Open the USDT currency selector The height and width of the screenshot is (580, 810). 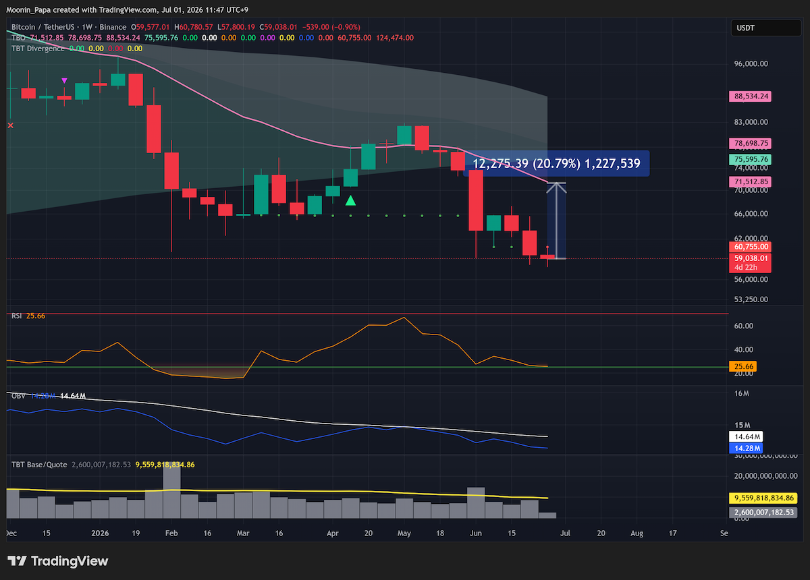click(x=765, y=28)
